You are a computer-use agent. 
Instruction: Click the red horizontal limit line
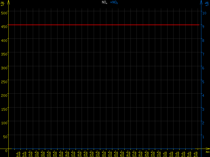click(105, 25)
